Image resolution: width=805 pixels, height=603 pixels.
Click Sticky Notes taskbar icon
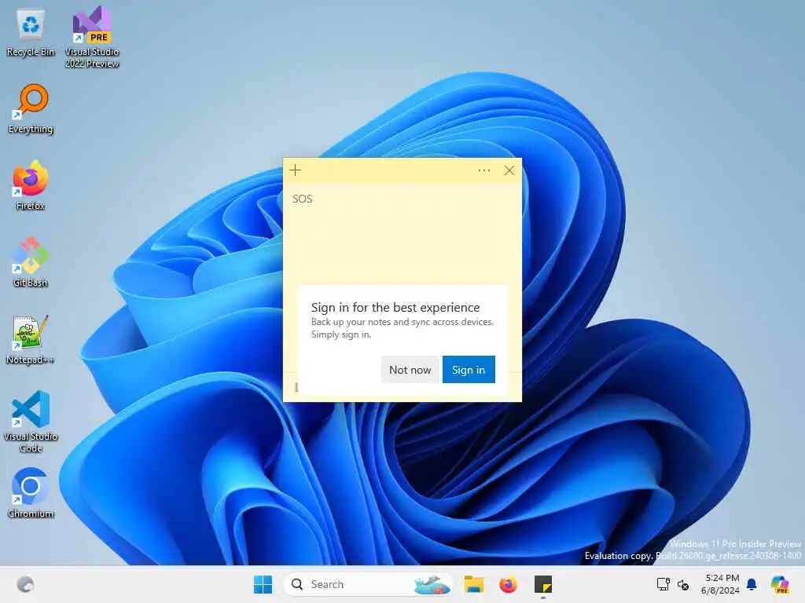tap(542, 584)
